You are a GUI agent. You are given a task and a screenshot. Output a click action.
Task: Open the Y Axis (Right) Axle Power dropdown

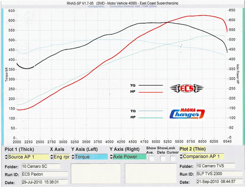[x=129, y=157]
